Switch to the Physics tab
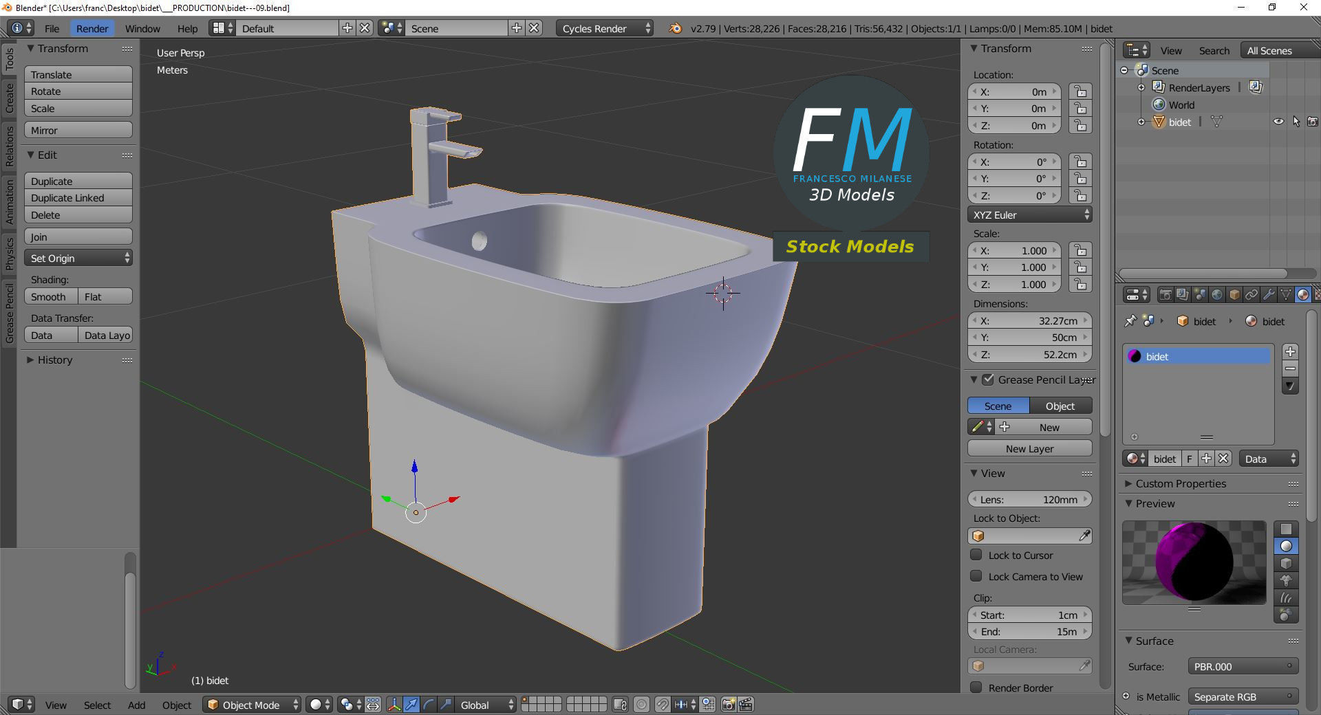1321x715 pixels. [9, 253]
